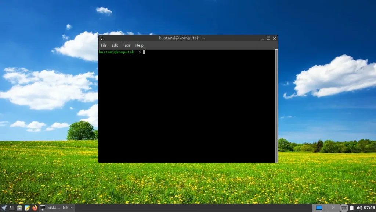Launch terminal from the panel's prompt icon
The height and width of the screenshot is (212, 376).
(11, 208)
